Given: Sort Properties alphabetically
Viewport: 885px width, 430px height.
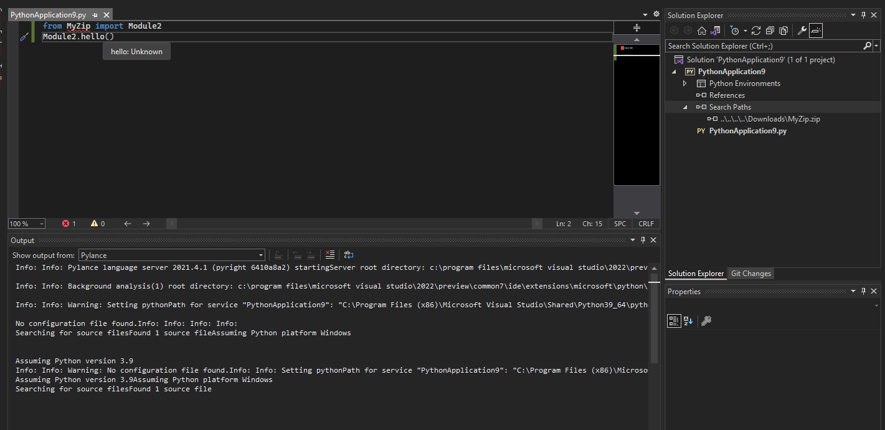Looking at the screenshot, I should pyautogui.click(x=689, y=321).
